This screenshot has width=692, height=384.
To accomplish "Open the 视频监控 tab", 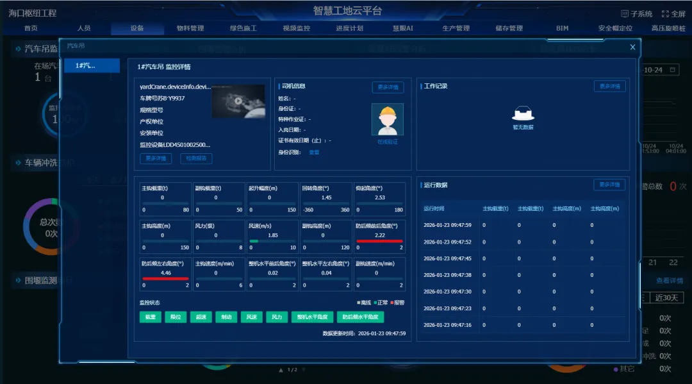I will click(297, 28).
